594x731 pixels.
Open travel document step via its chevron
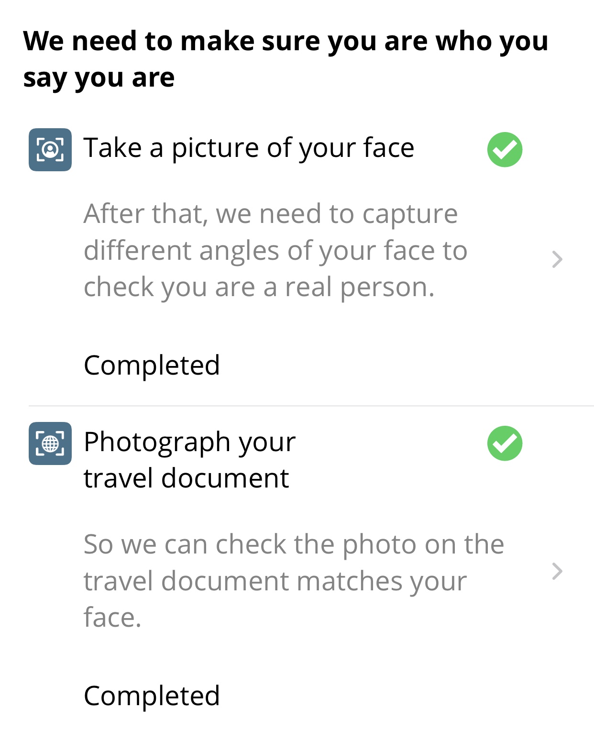[x=557, y=571]
